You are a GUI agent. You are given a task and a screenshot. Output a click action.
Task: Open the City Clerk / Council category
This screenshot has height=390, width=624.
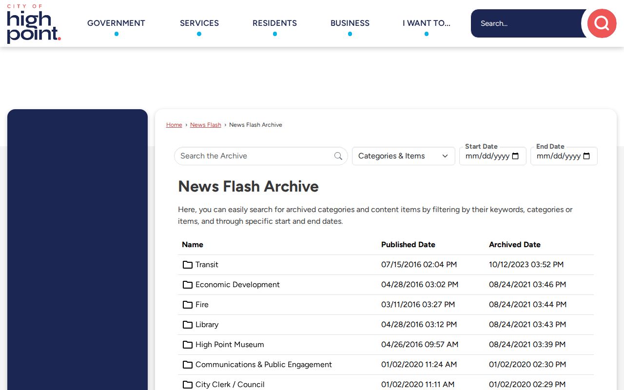230,385
